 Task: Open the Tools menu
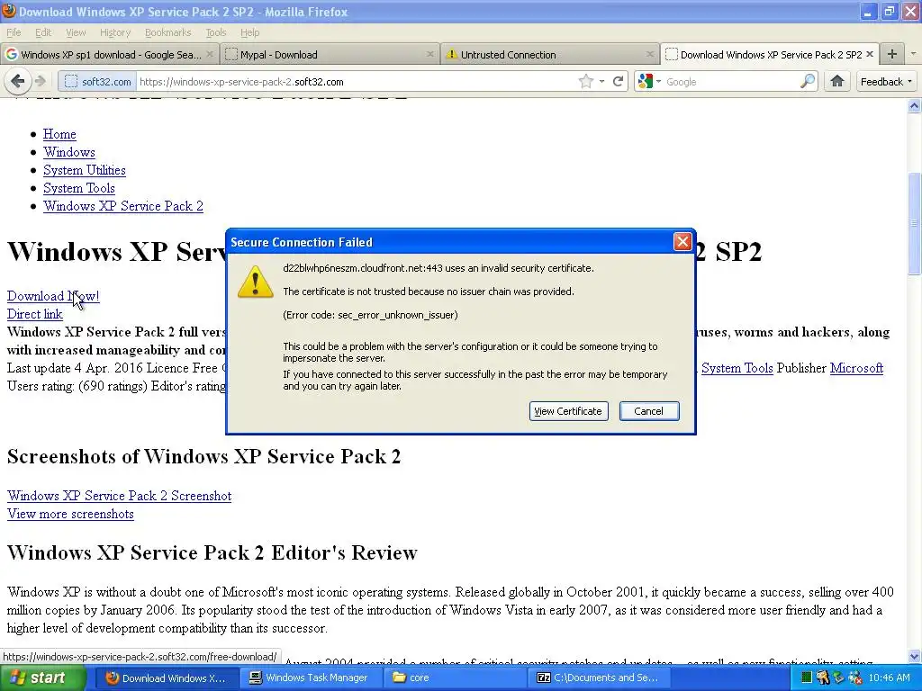click(216, 32)
